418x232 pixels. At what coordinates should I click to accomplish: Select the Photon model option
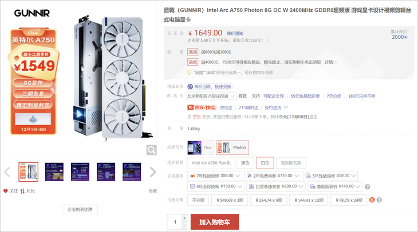point(232,147)
